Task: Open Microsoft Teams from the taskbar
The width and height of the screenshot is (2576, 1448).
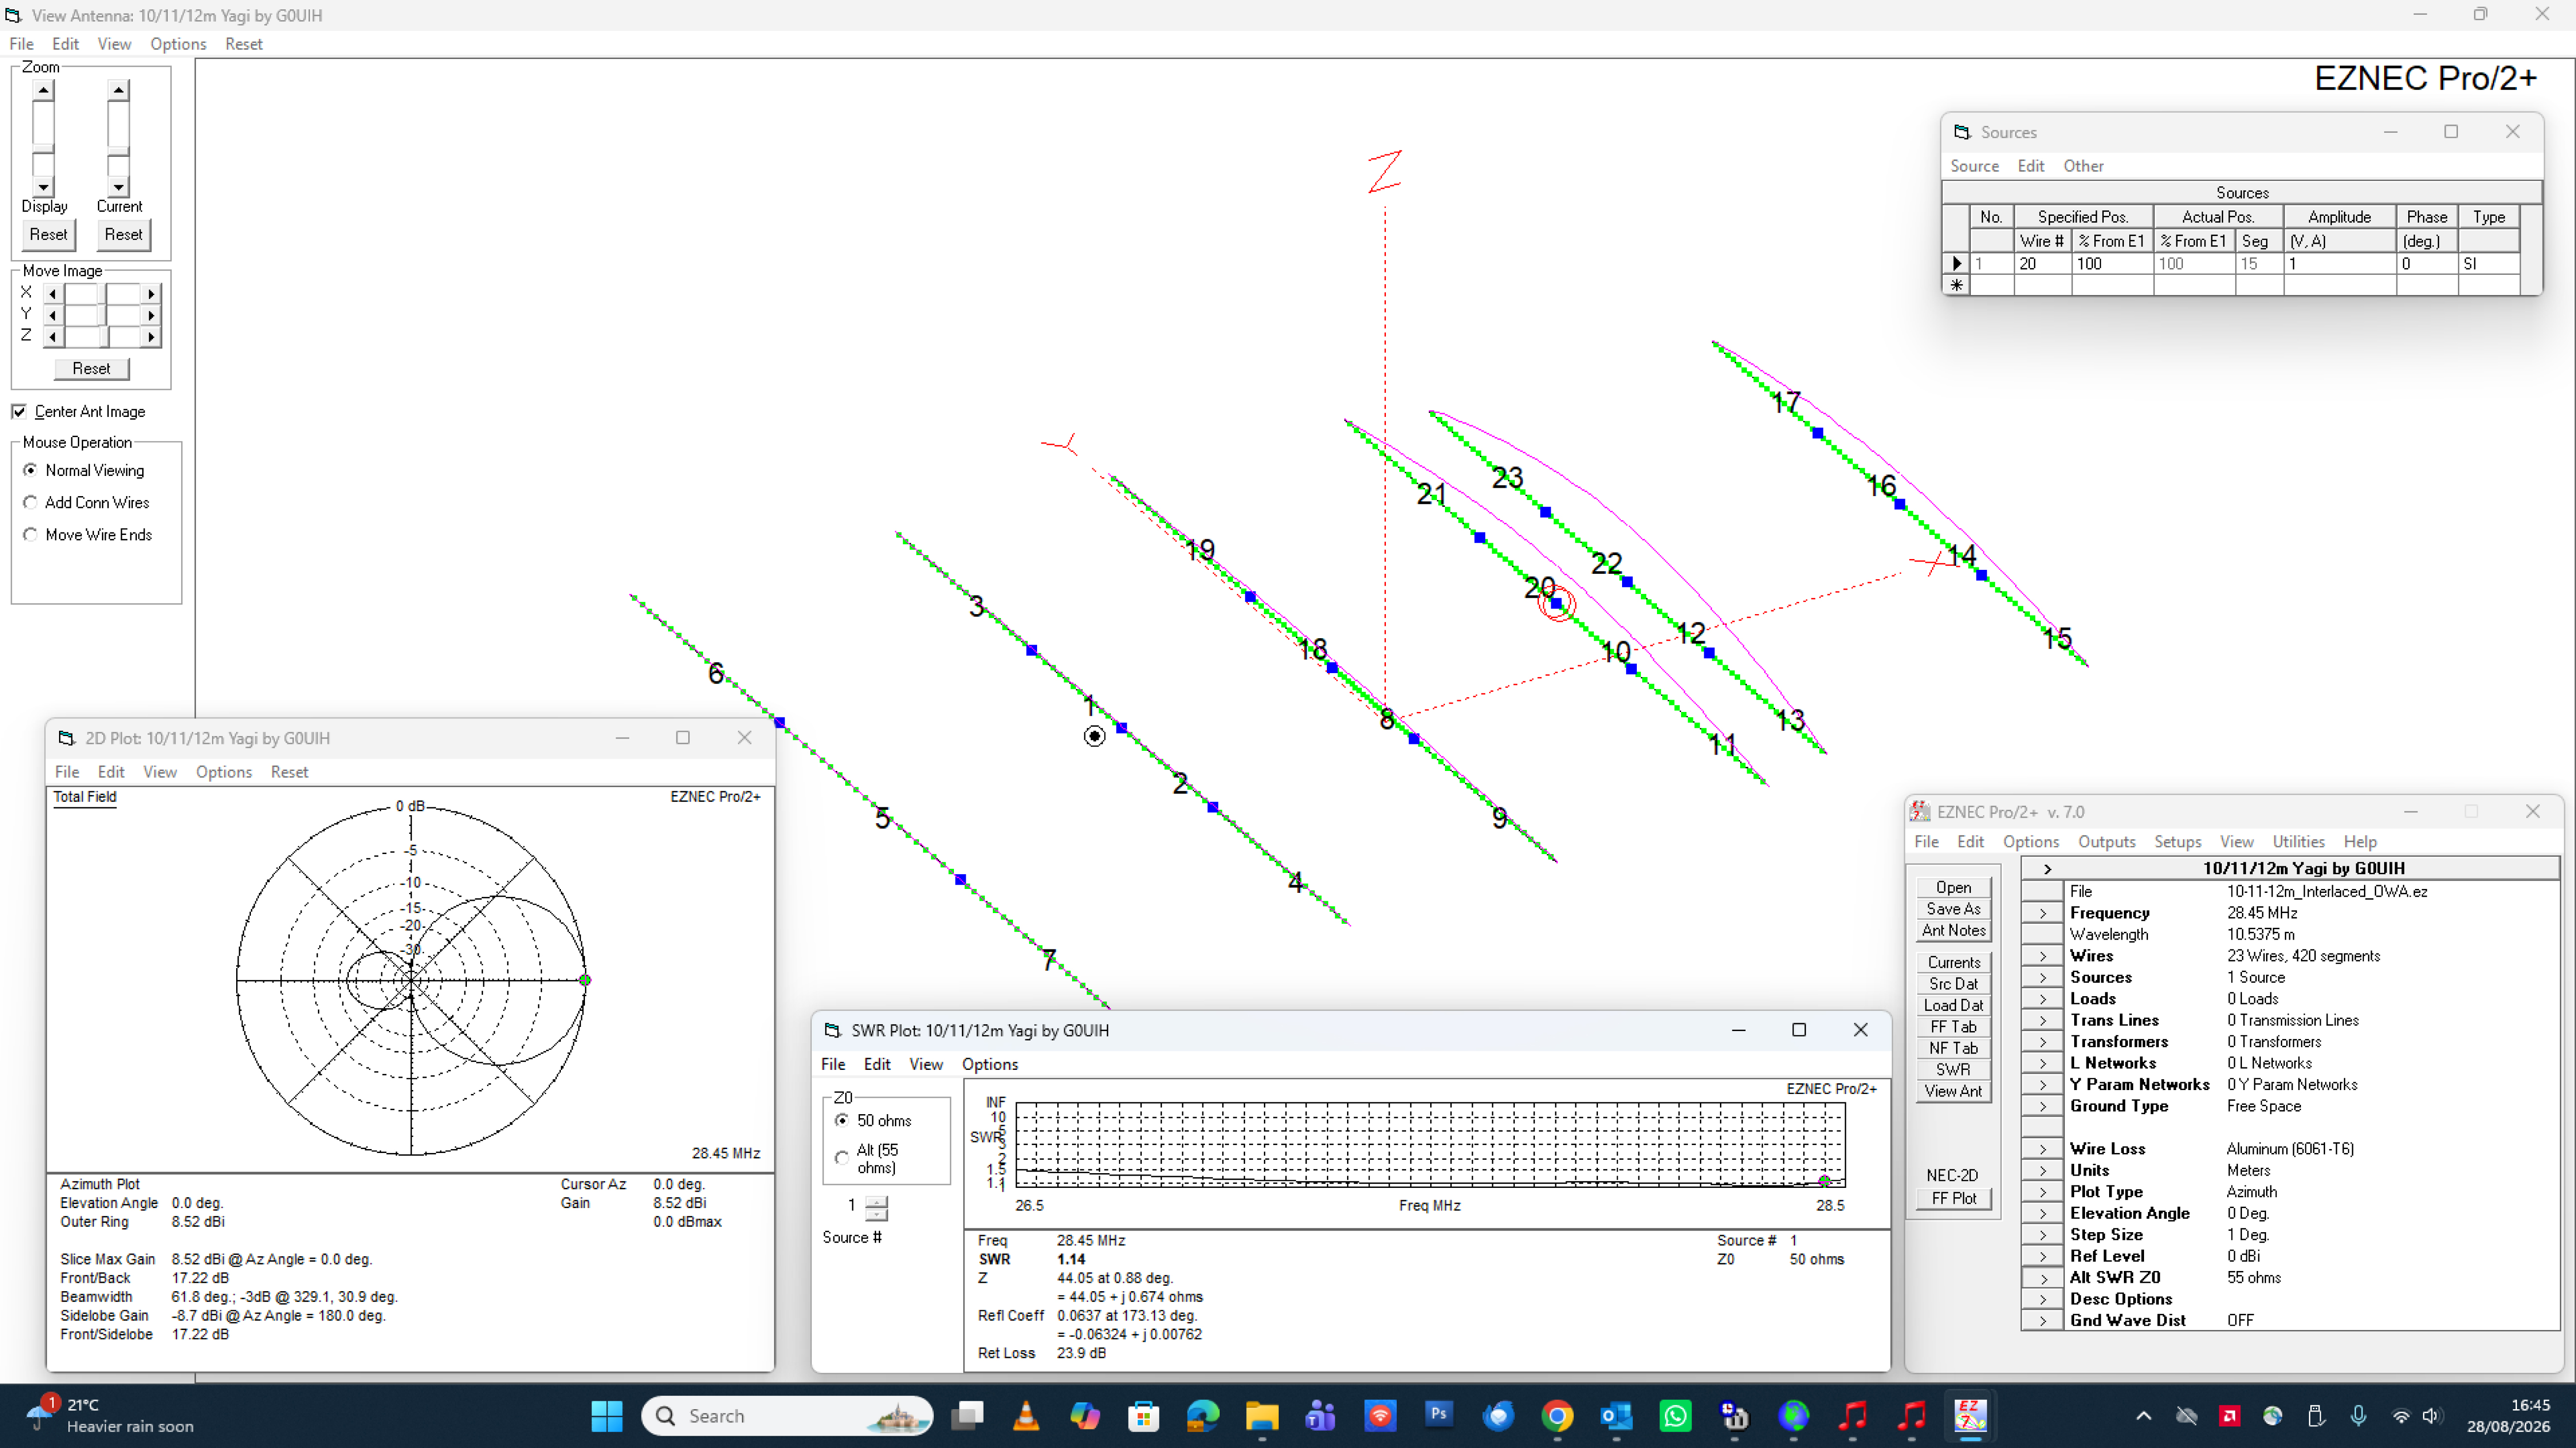Action: pyautogui.click(x=1320, y=1415)
